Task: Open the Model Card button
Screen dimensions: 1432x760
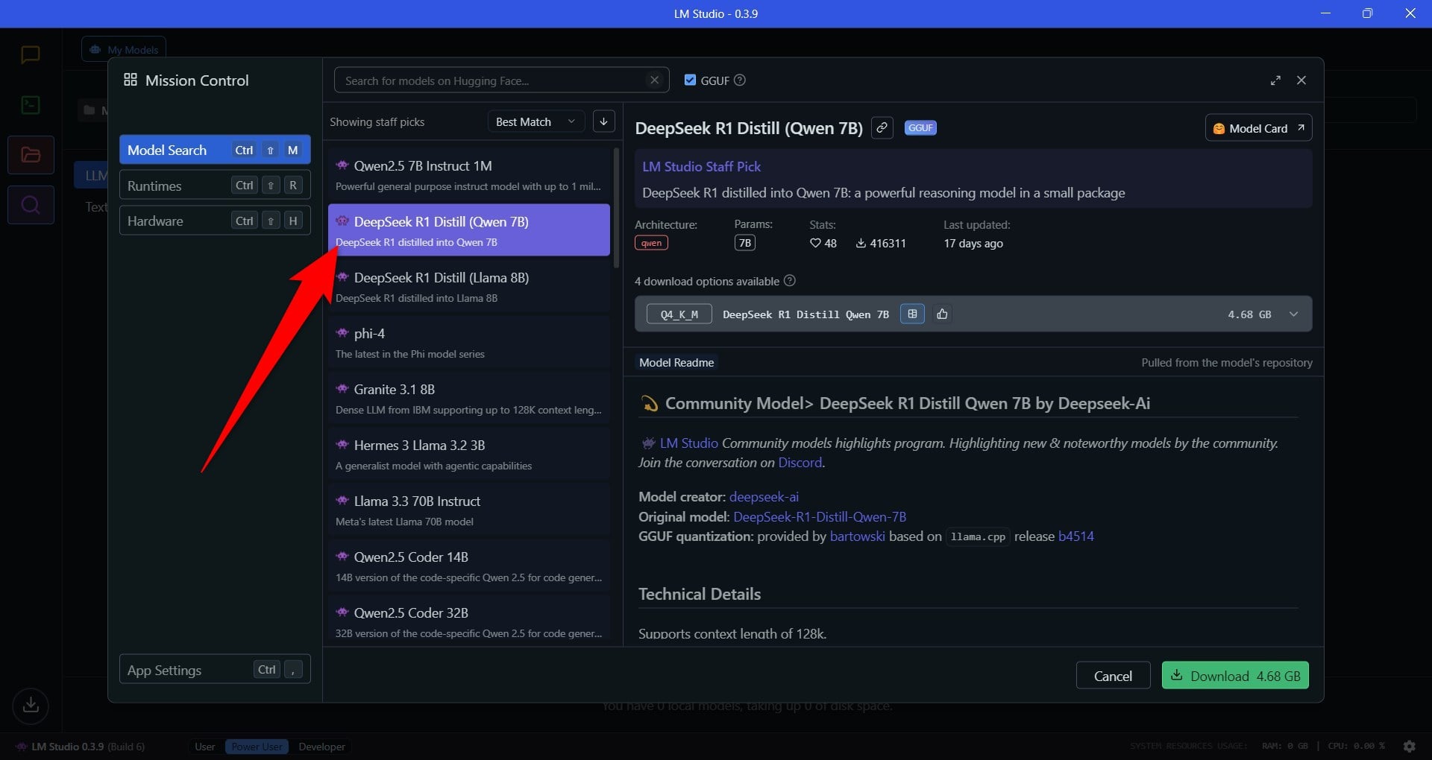Action: pos(1258,128)
